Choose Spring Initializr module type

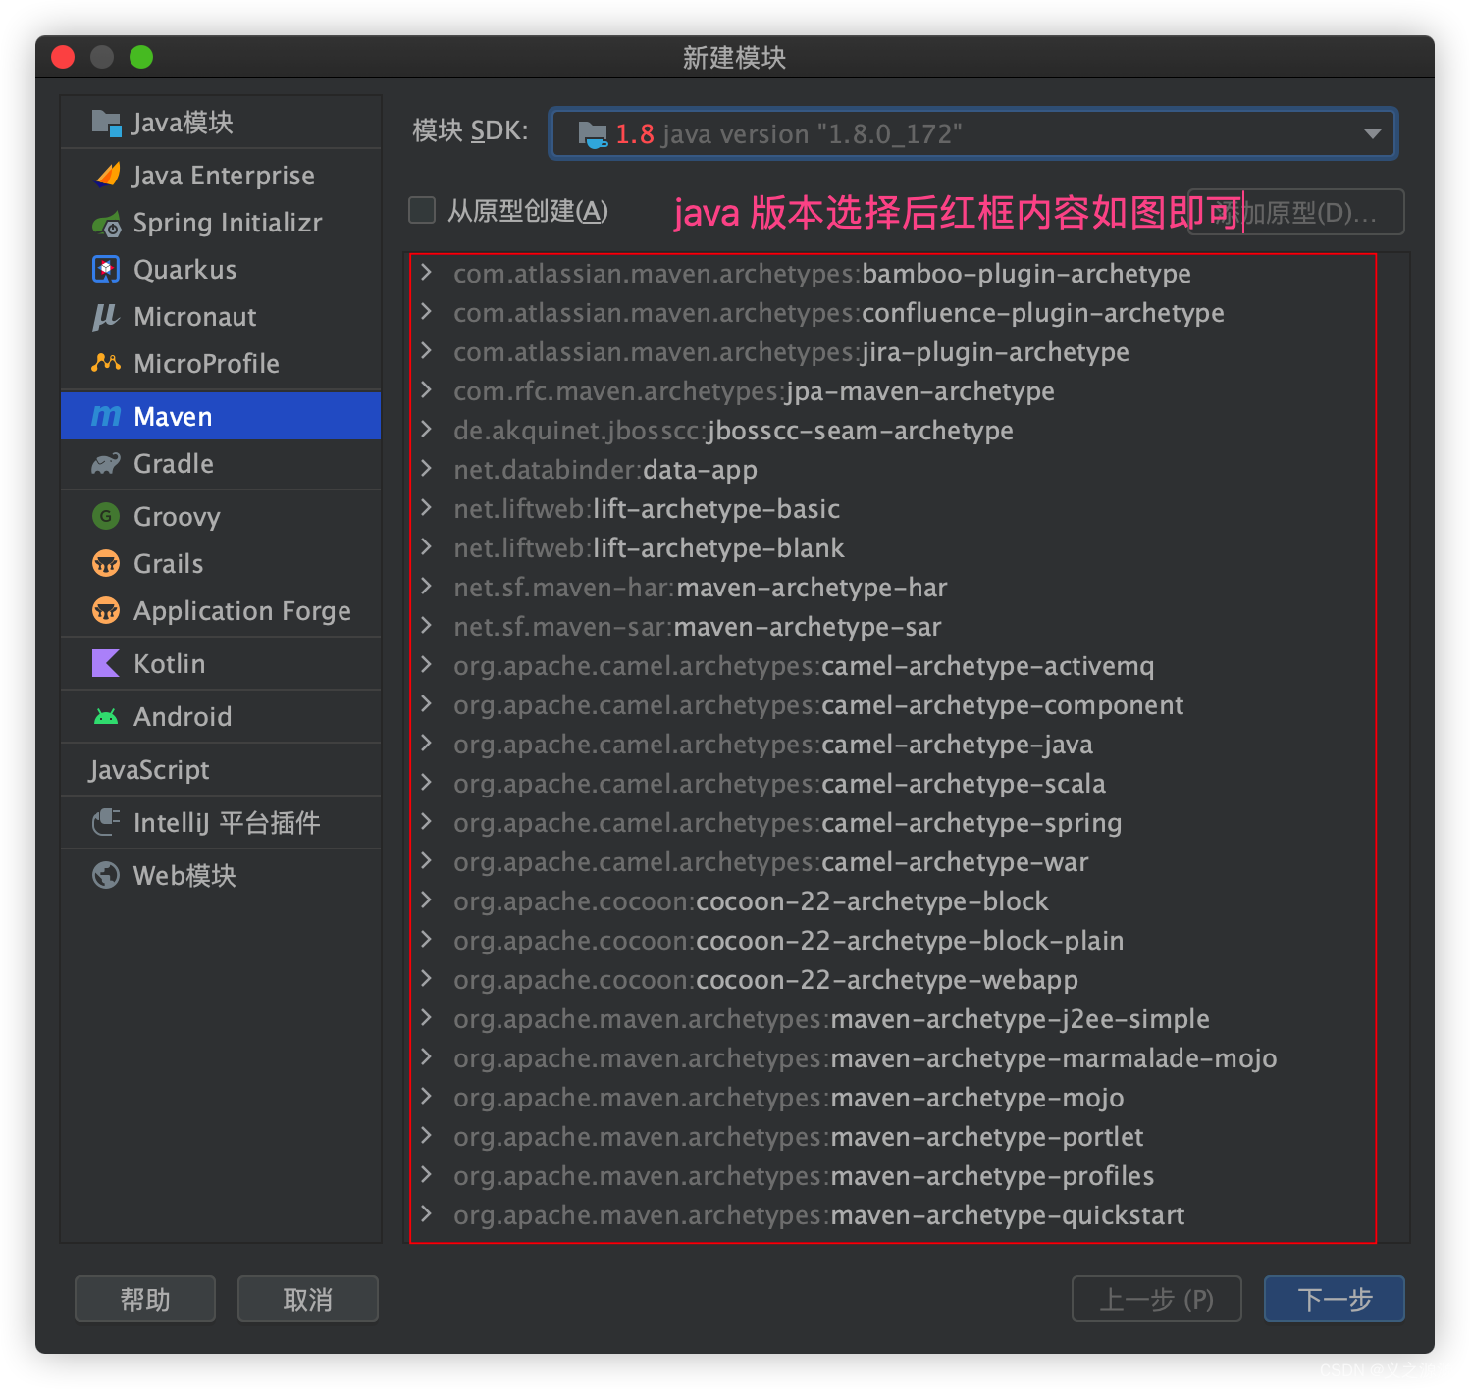(x=221, y=223)
